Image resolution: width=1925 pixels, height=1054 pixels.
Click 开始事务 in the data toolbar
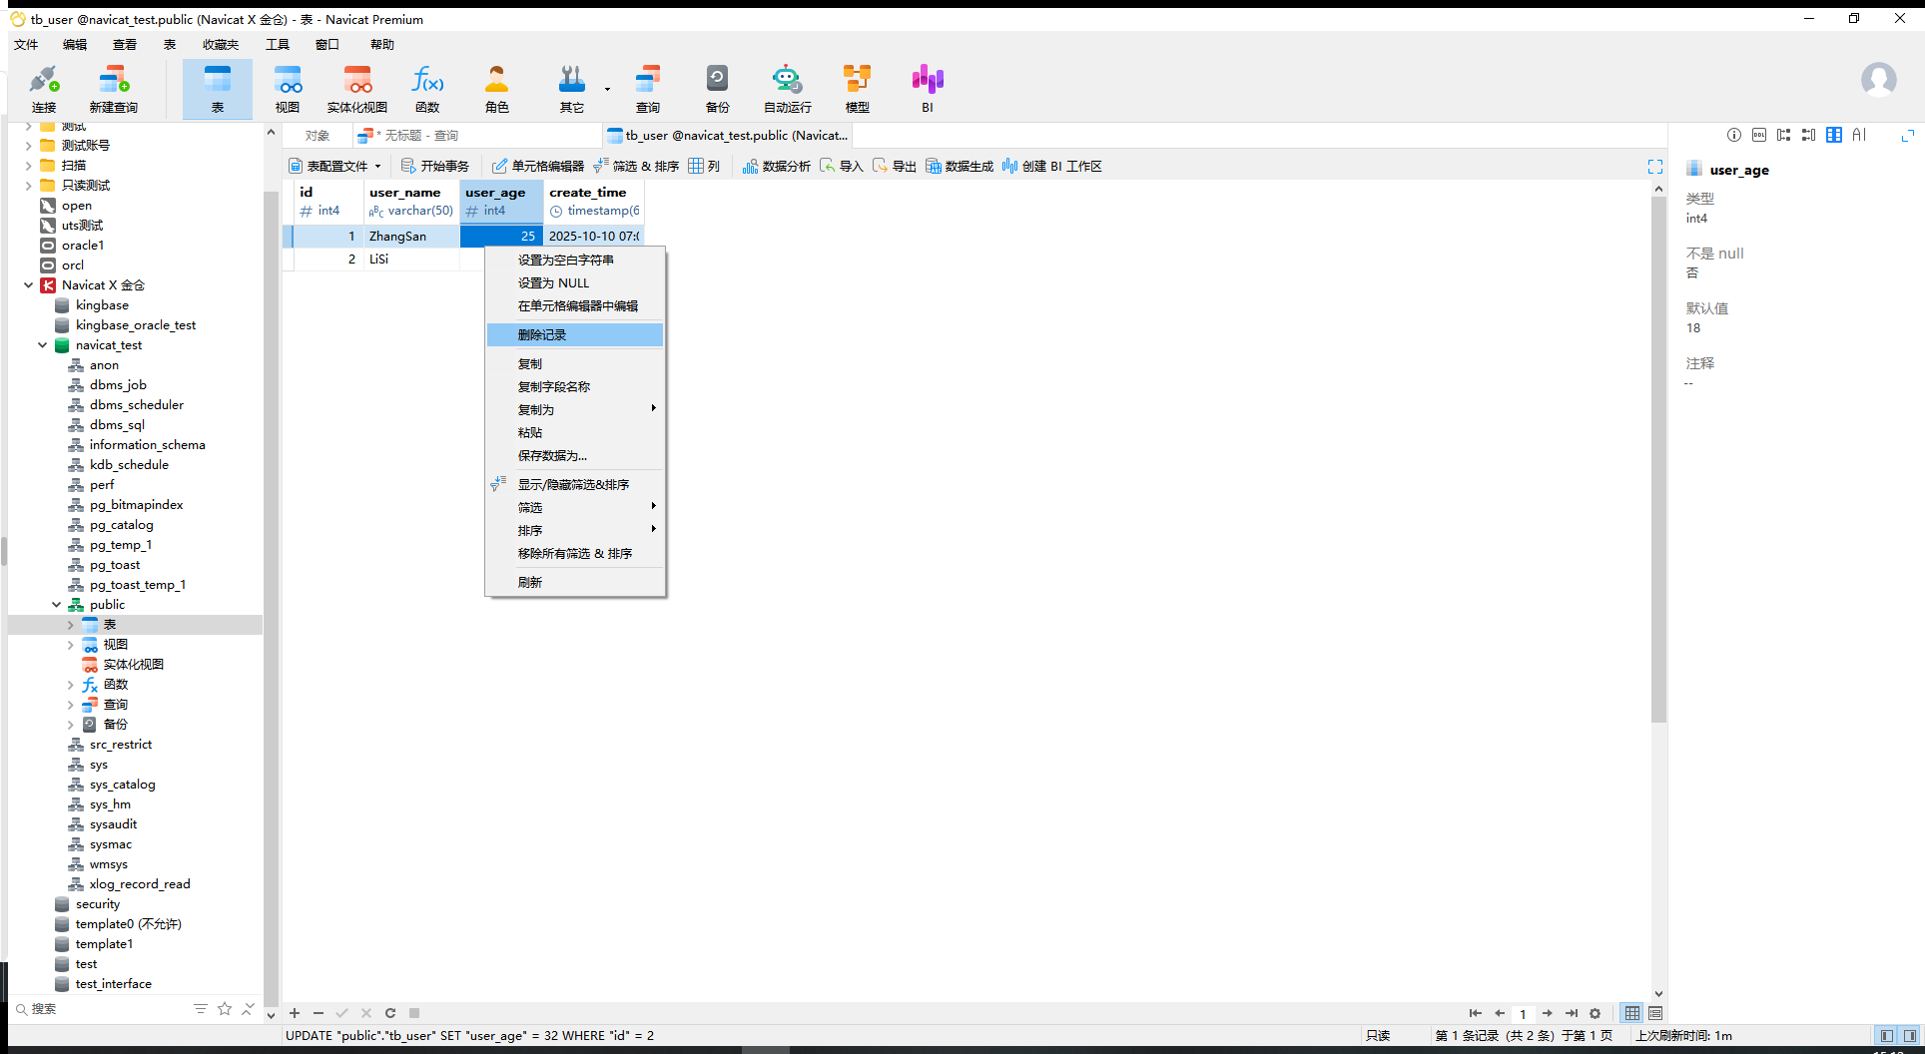pyautogui.click(x=435, y=166)
